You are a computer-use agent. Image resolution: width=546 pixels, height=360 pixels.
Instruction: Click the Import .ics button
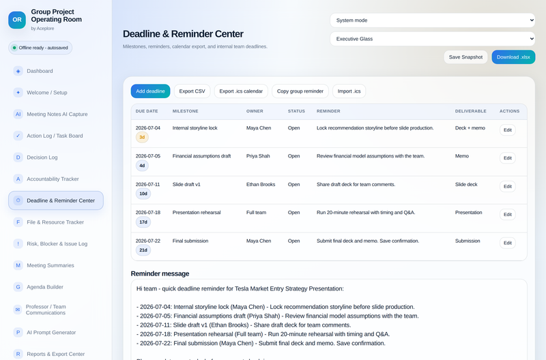tap(349, 91)
